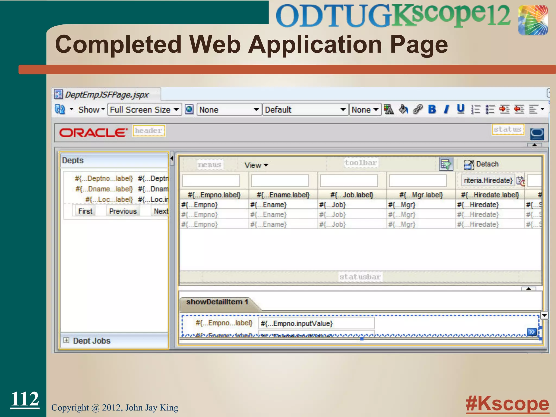Click the refresh page icon in the editor toolbar
This screenshot has height=417, width=556.
click(60, 109)
